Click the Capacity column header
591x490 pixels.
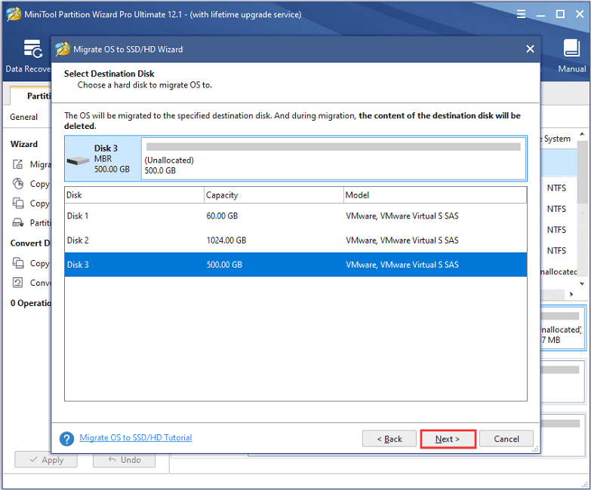[274, 195]
